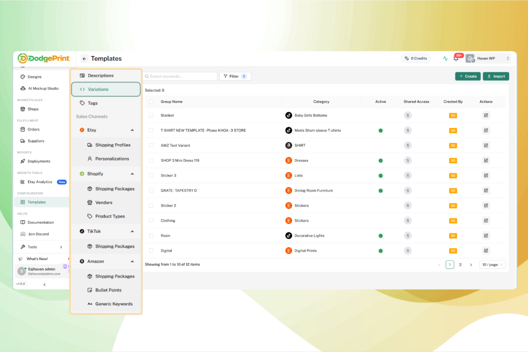Open Etsy Personalizations
This screenshot has width=528, height=352.
[x=109, y=159]
